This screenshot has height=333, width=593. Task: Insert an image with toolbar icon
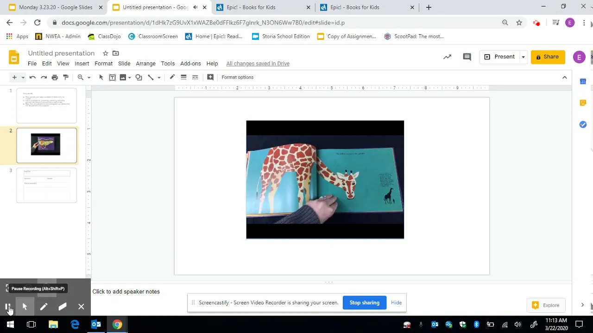coord(123,77)
